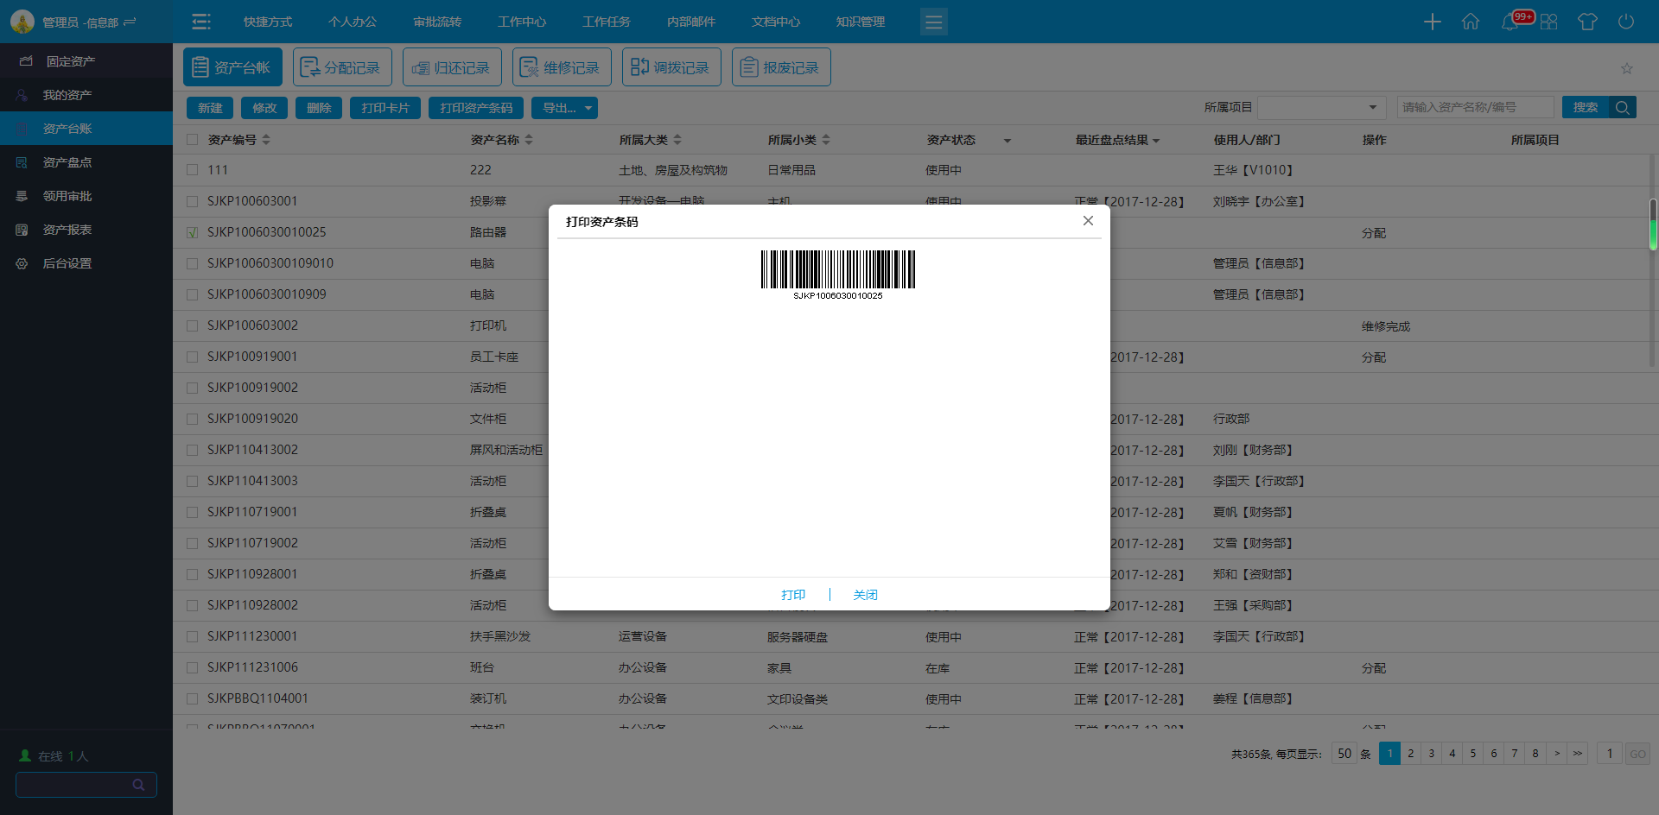The width and height of the screenshot is (1659, 815).
Task: Open the 资产状态 filter dropdown arrow
Action: click(x=1007, y=141)
